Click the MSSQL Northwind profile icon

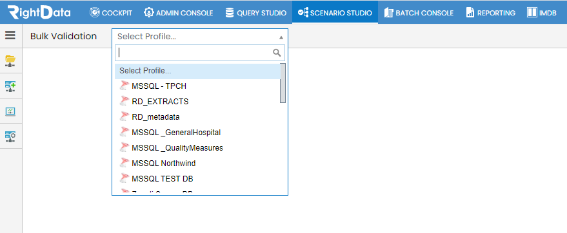tap(124, 163)
